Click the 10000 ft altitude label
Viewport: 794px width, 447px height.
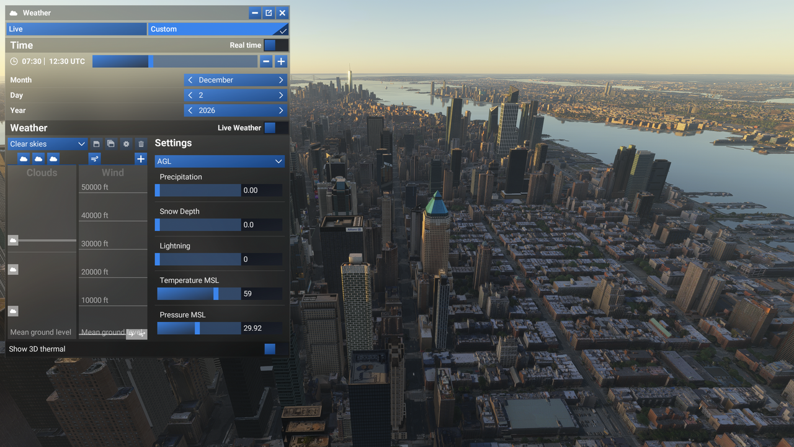click(95, 300)
